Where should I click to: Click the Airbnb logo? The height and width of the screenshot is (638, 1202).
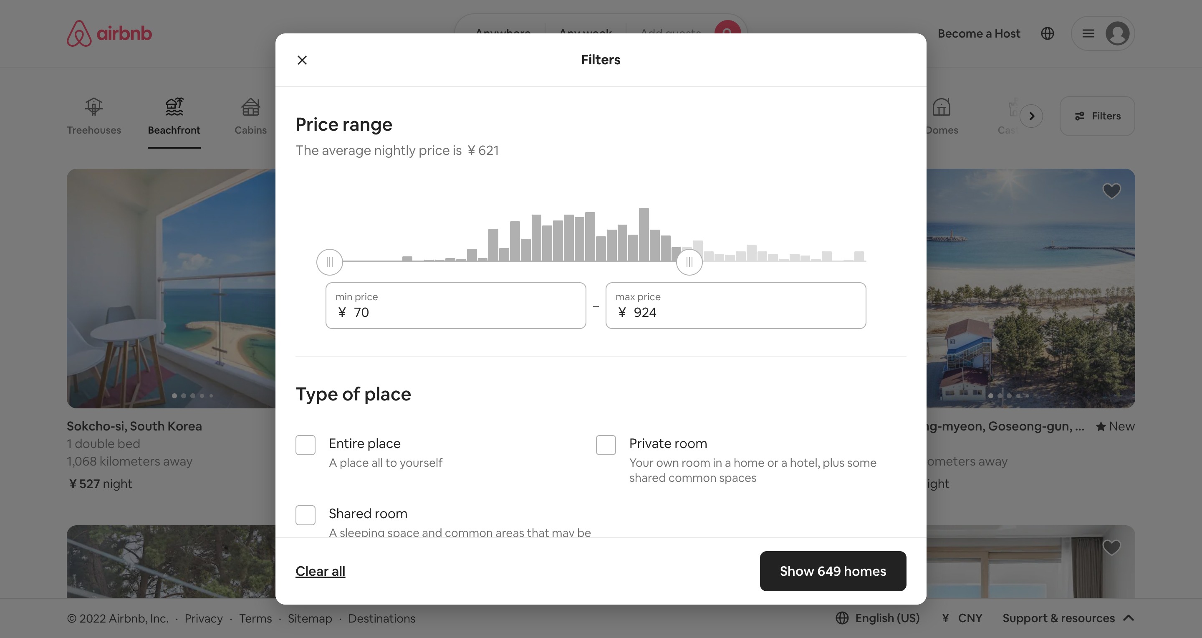tap(109, 33)
